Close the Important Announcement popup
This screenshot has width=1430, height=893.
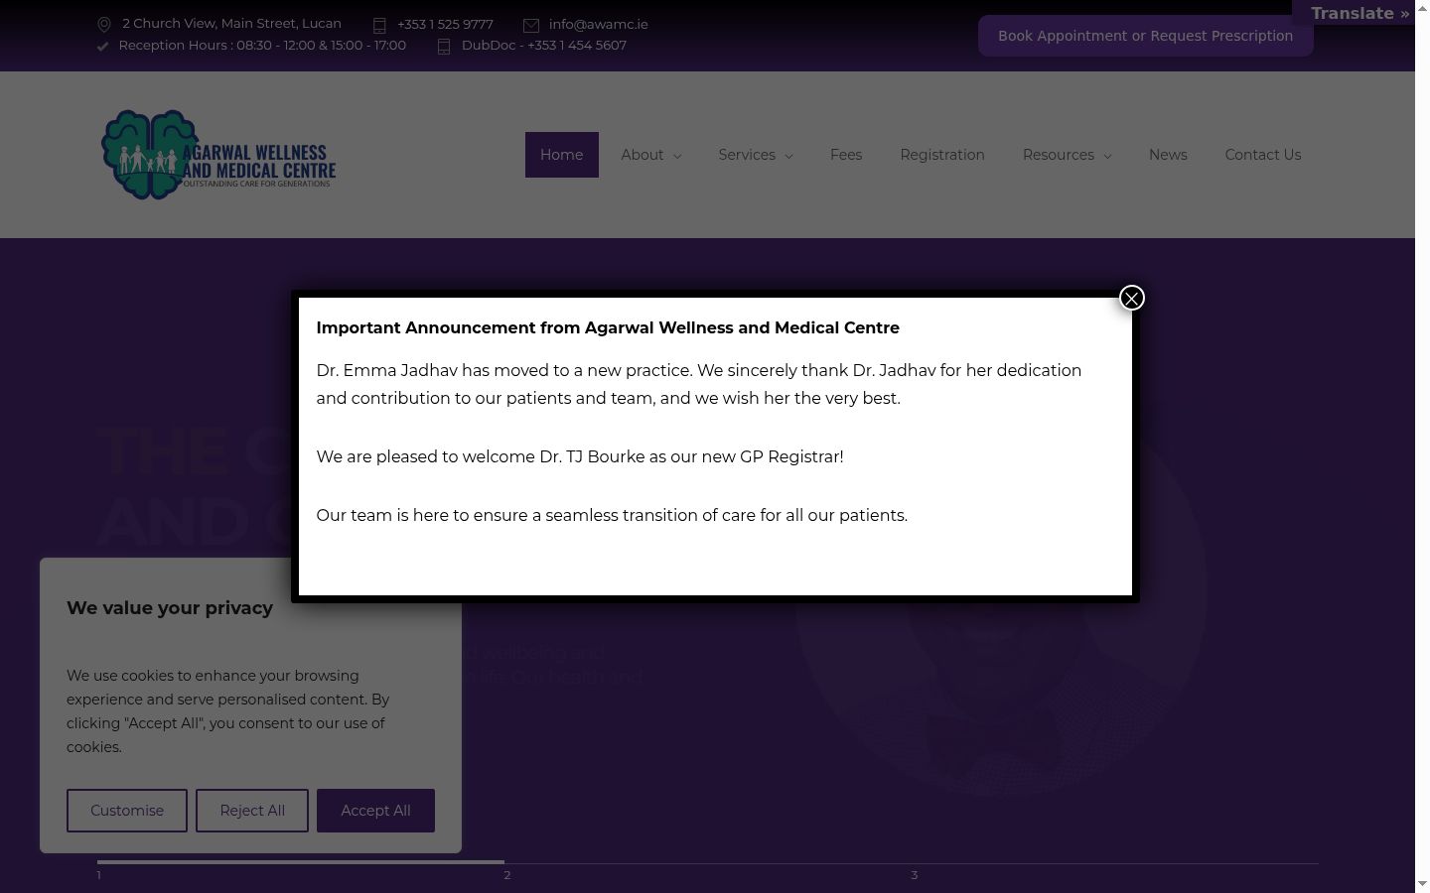[1131, 298]
